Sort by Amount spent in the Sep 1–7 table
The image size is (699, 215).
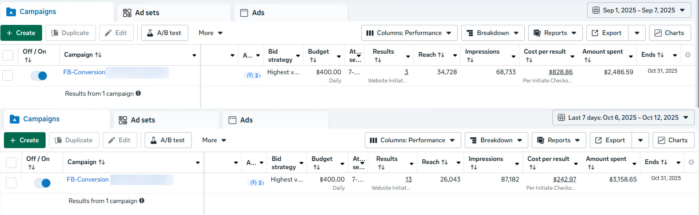(x=588, y=60)
